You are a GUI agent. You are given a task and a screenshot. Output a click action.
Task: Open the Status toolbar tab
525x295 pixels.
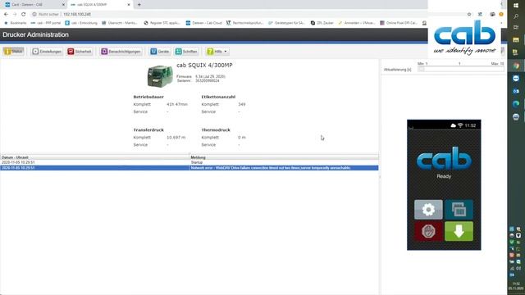[x=14, y=52]
